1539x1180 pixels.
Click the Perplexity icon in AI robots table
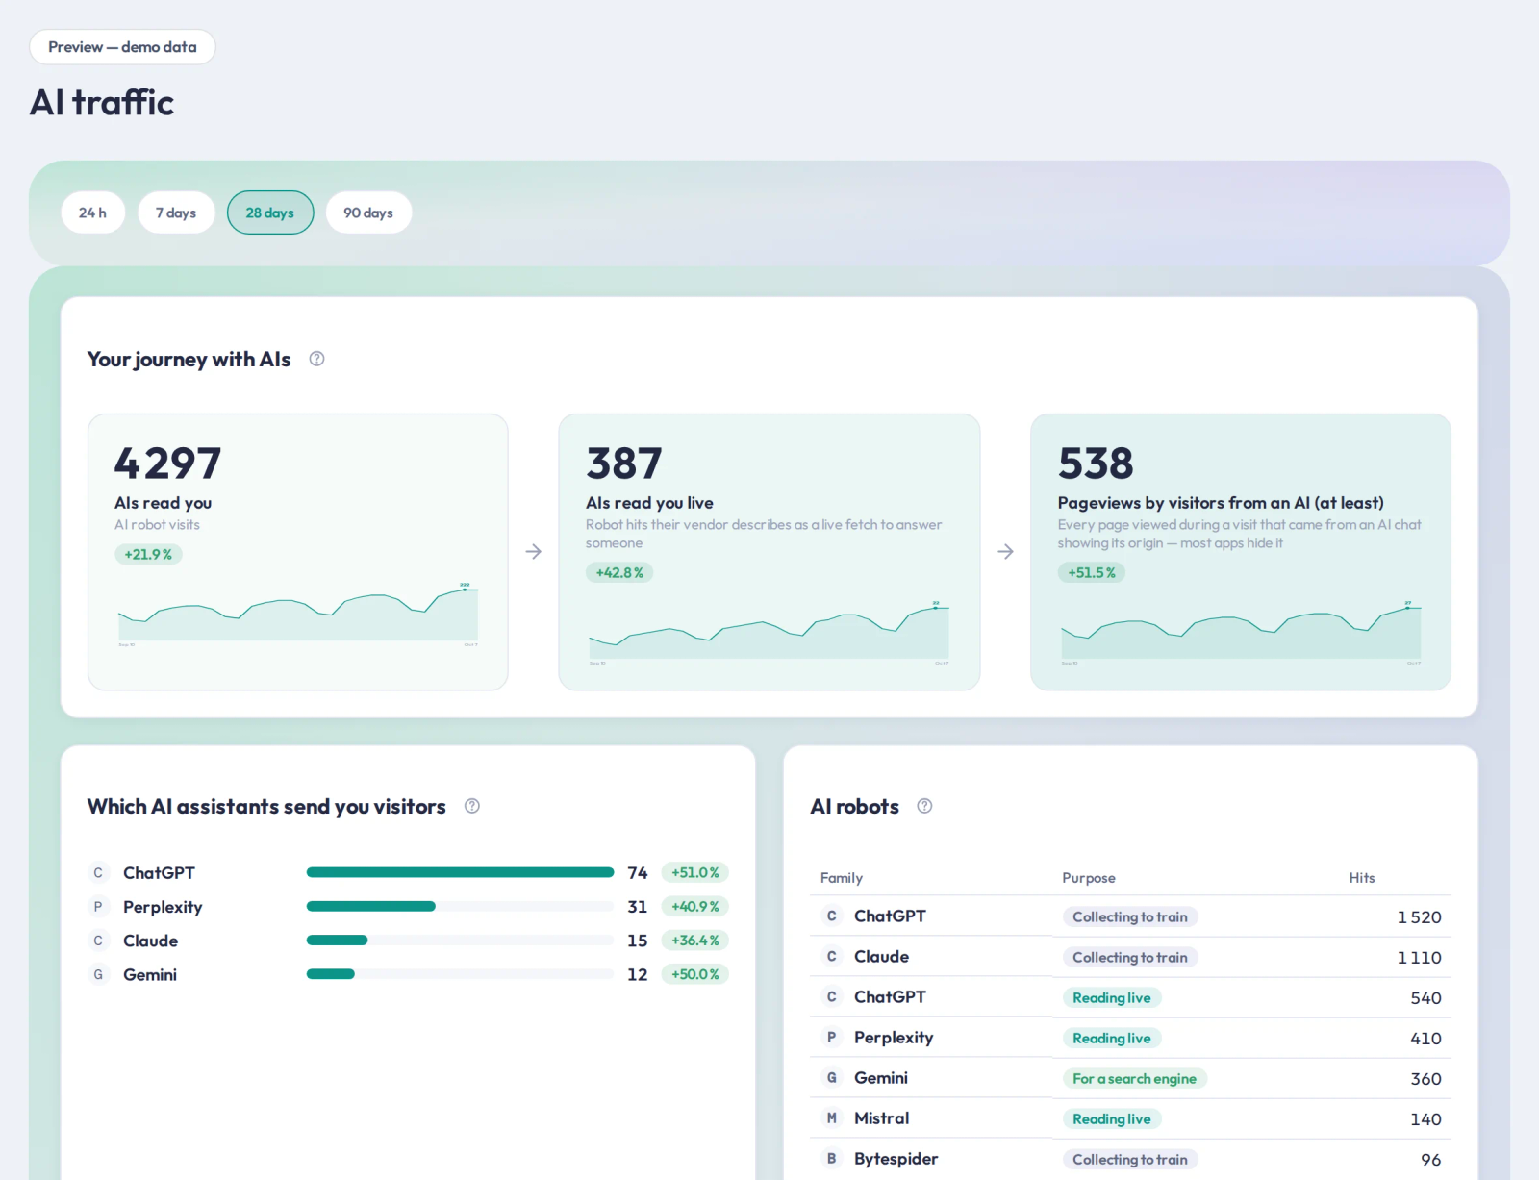[x=832, y=1038]
